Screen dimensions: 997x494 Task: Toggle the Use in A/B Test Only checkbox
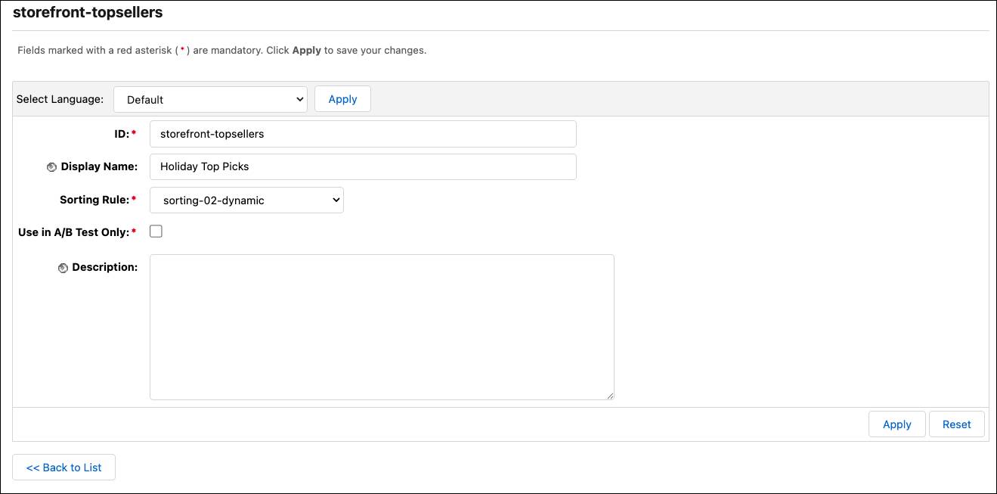(156, 231)
